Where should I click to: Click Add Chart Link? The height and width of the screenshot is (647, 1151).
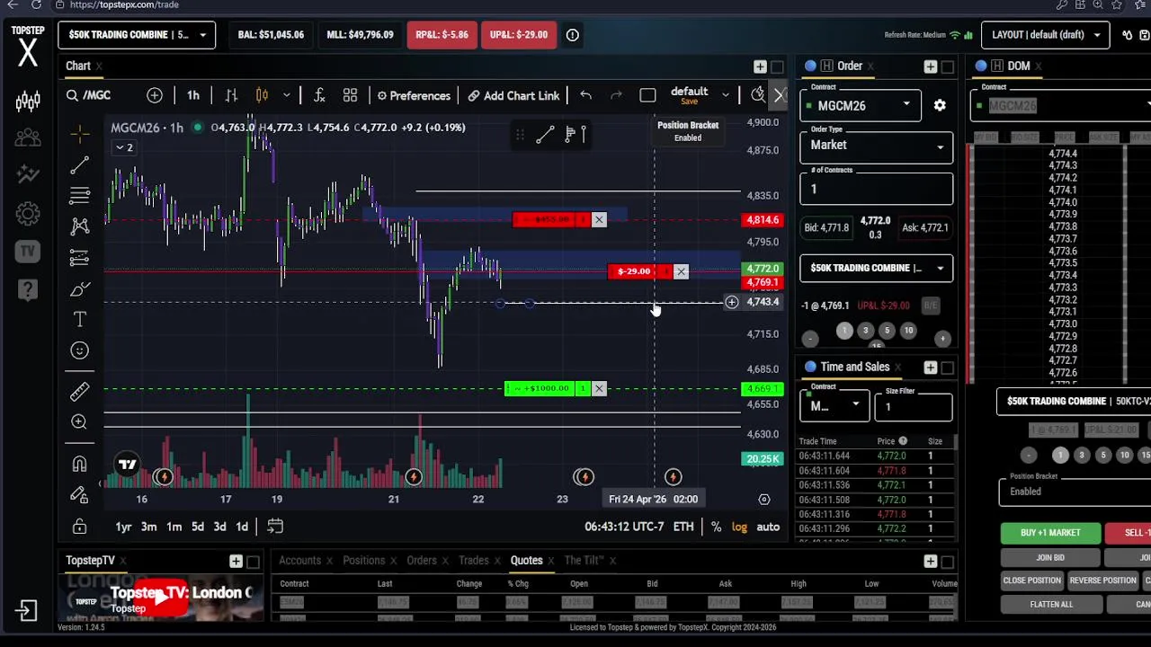(x=513, y=95)
